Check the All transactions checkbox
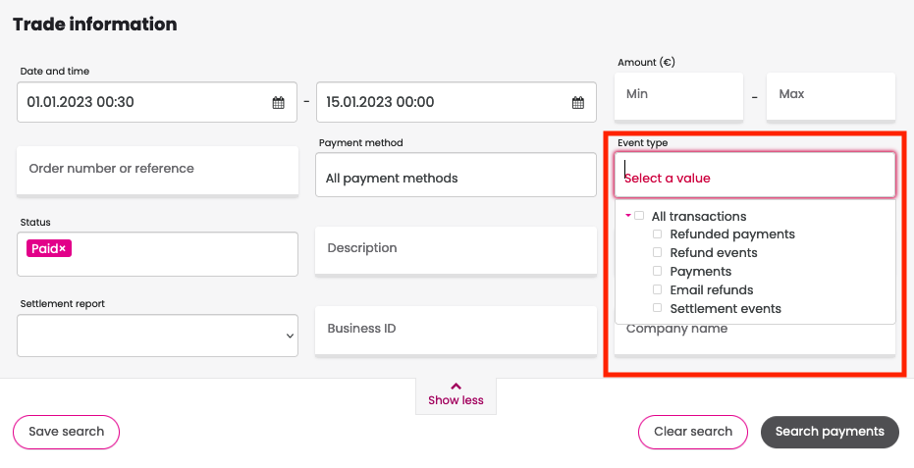 (639, 216)
